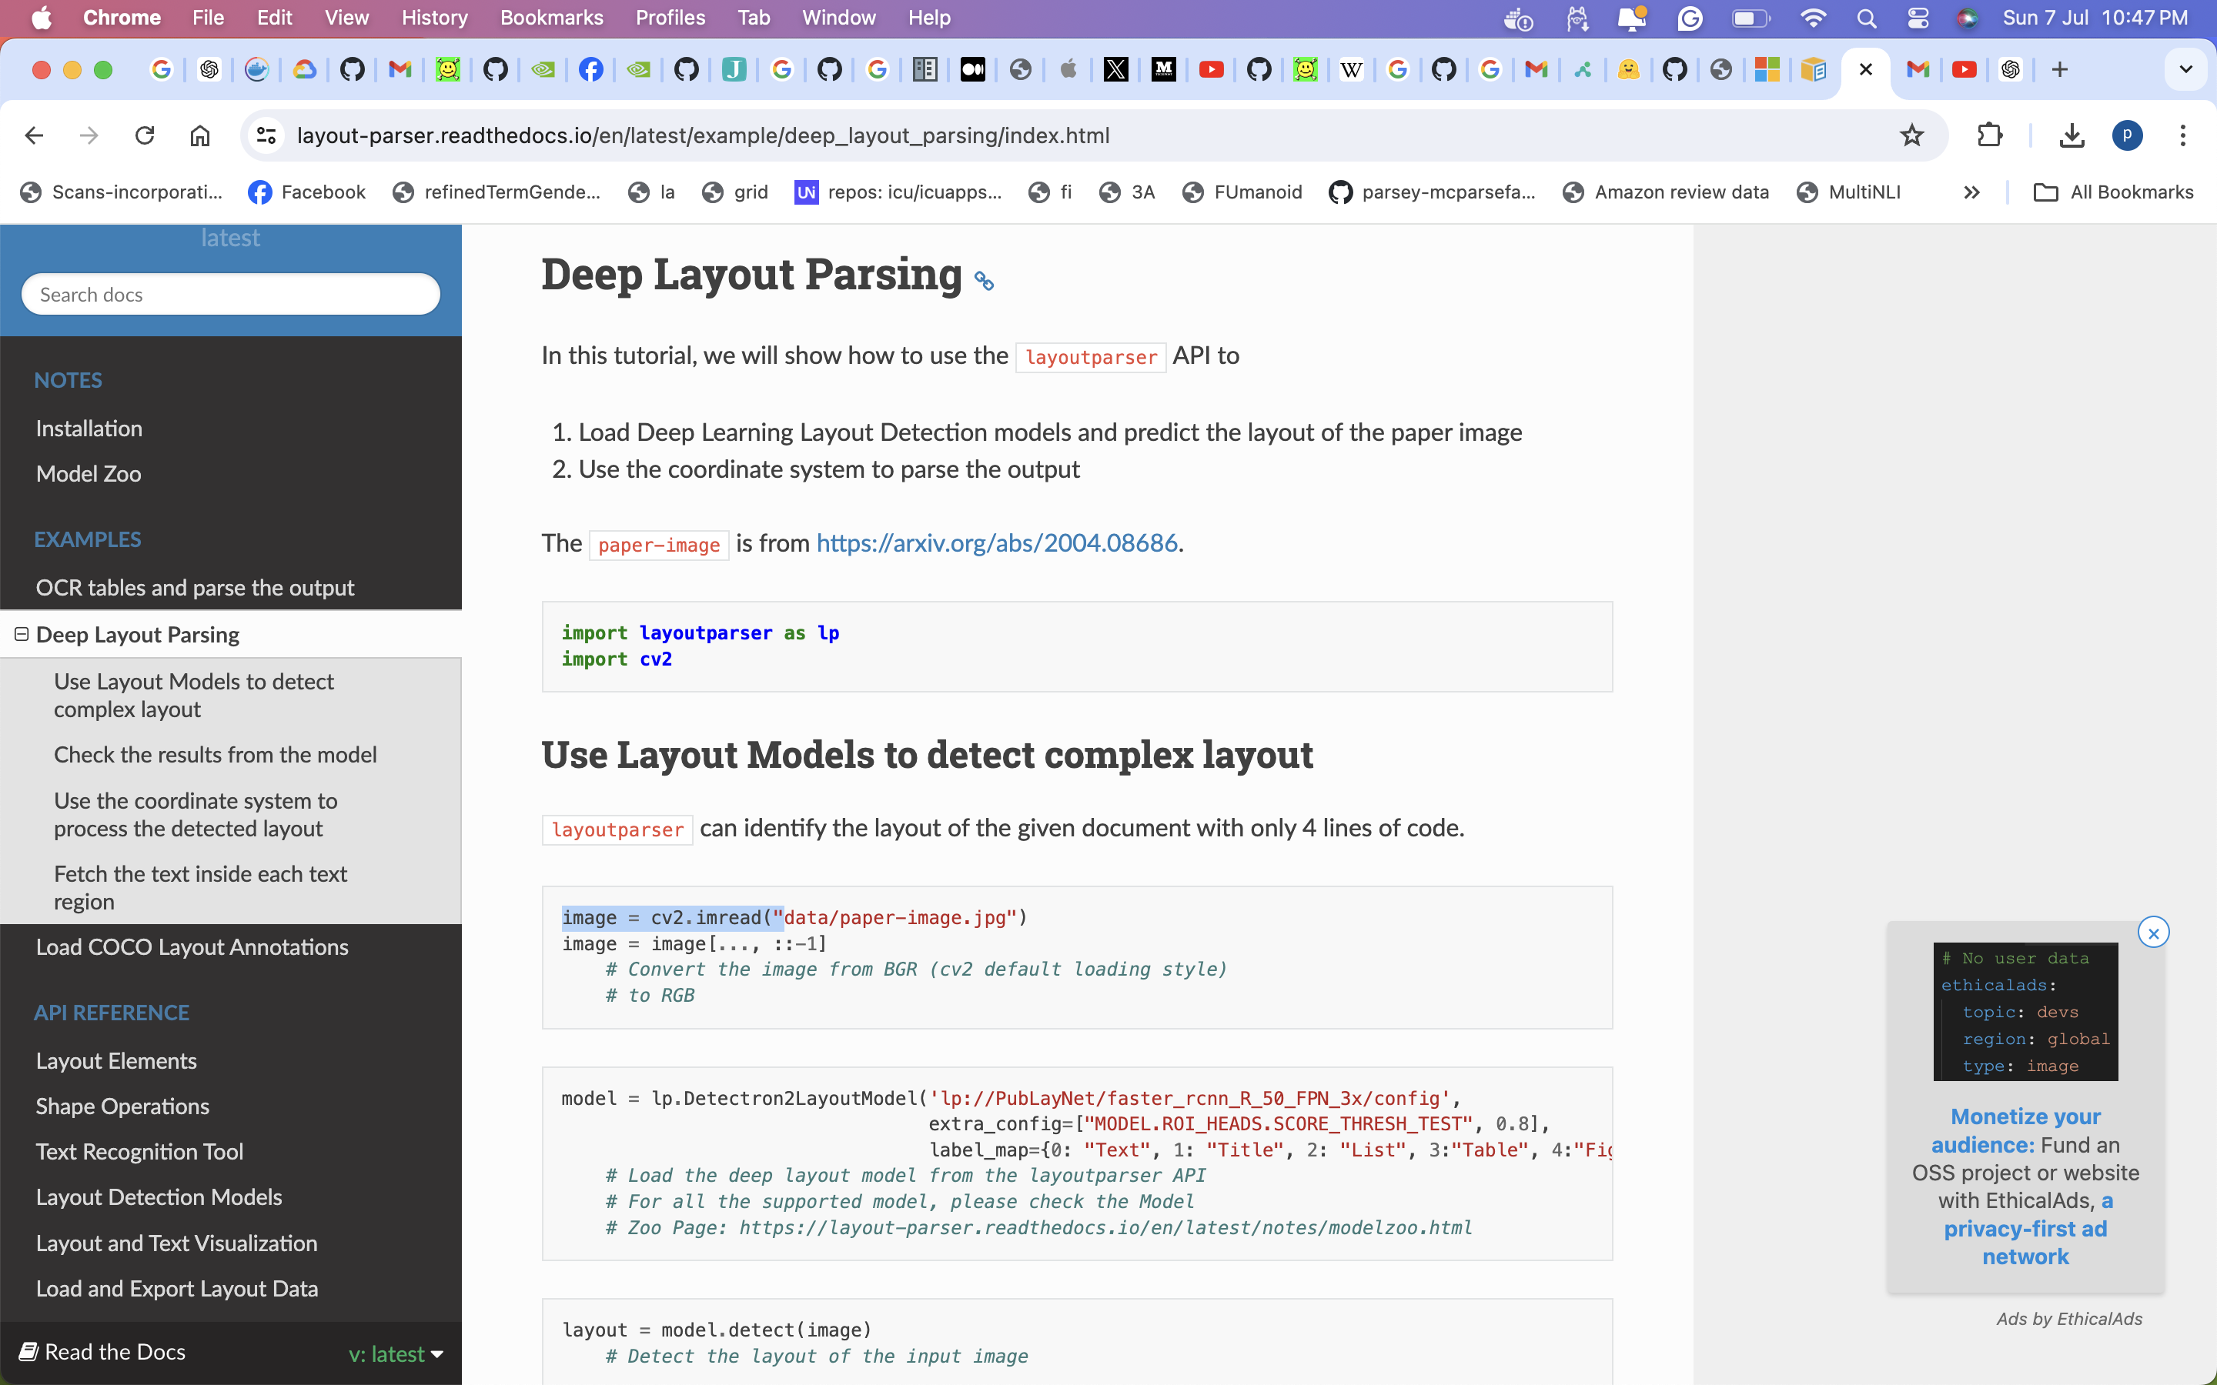Open the bookmarks overflow chevron
The image size is (2217, 1385).
[1971, 192]
